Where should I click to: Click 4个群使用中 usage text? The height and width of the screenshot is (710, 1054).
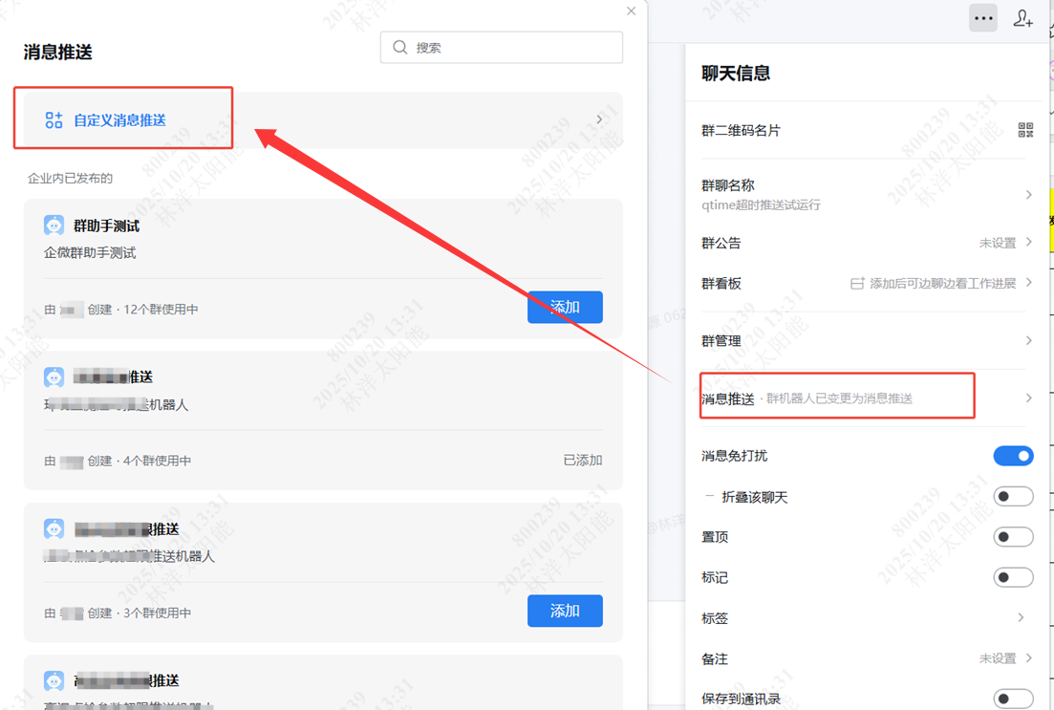(158, 461)
